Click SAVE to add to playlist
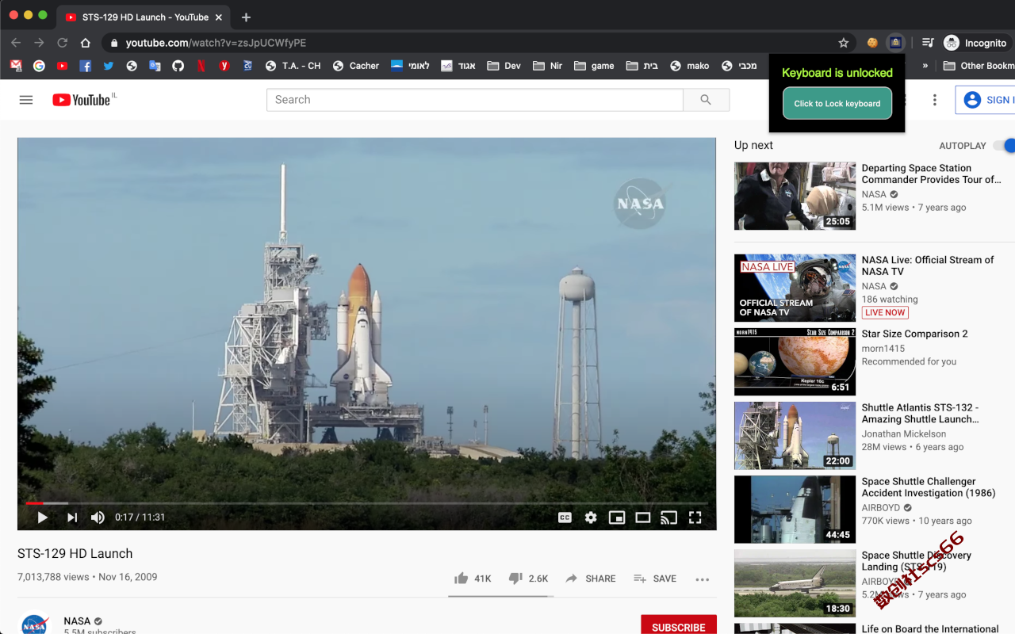Screen dimensions: 1015x634 (x=655, y=579)
